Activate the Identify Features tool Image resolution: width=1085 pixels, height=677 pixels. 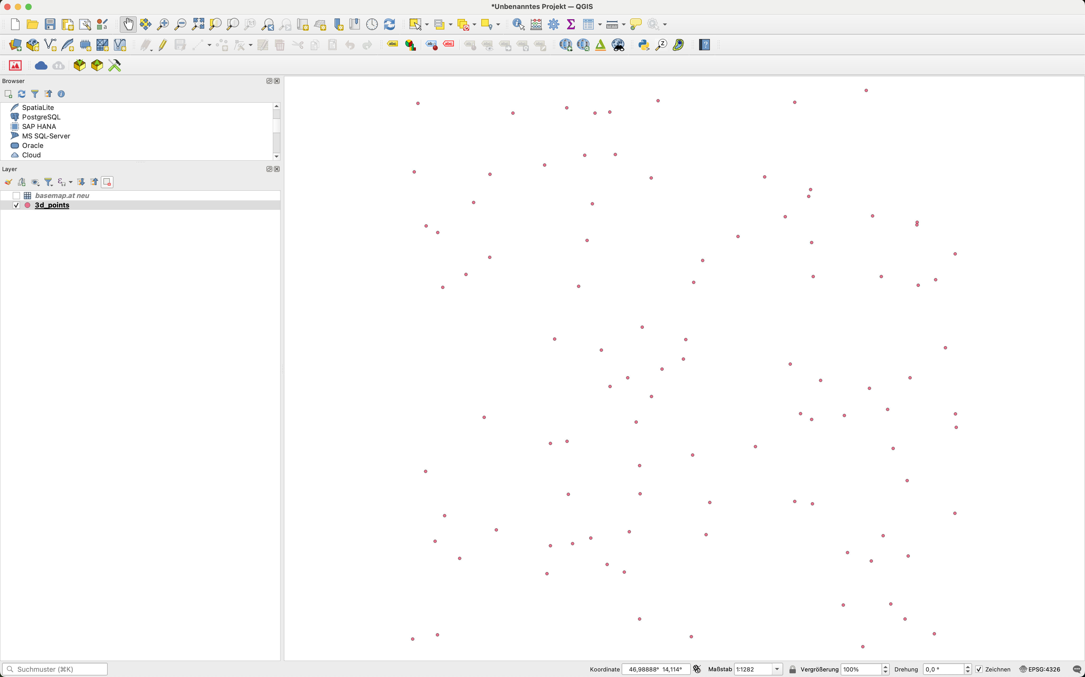point(518,24)
